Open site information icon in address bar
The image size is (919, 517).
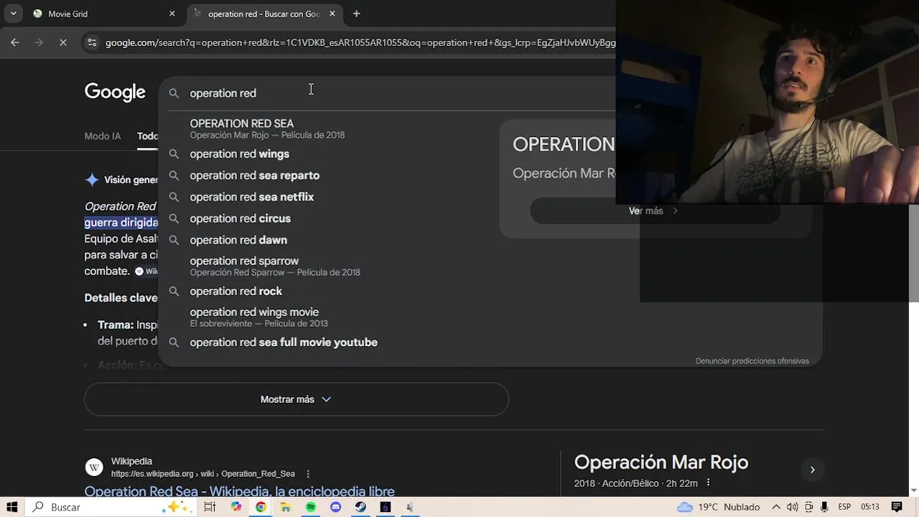click(x=92, y=42)
